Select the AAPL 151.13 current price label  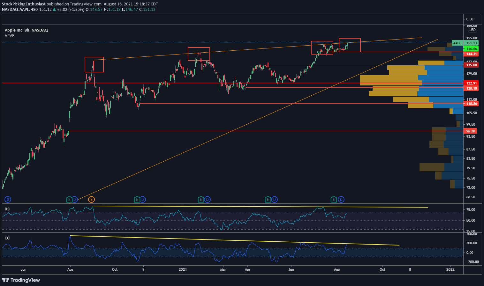[465, 43]
